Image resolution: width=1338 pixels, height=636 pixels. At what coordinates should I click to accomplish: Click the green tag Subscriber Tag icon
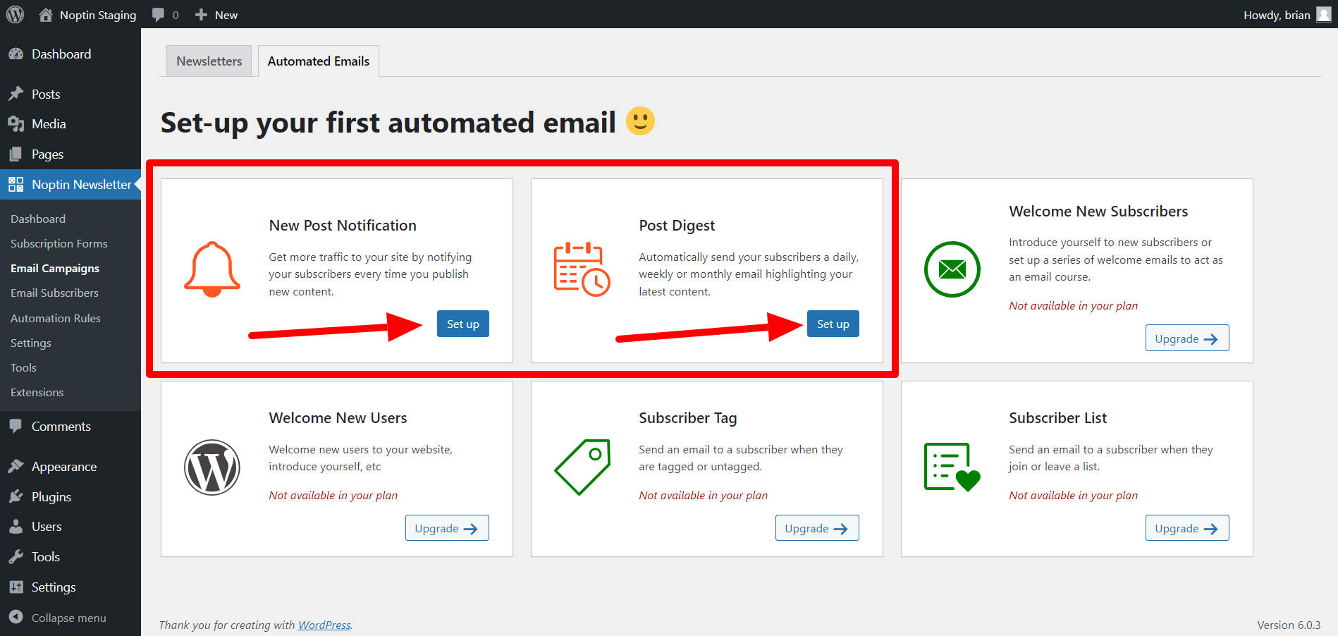582,467
